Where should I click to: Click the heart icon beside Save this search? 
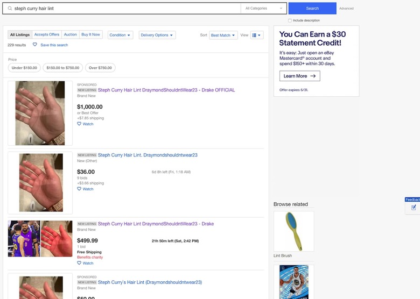tap(35, 45)
